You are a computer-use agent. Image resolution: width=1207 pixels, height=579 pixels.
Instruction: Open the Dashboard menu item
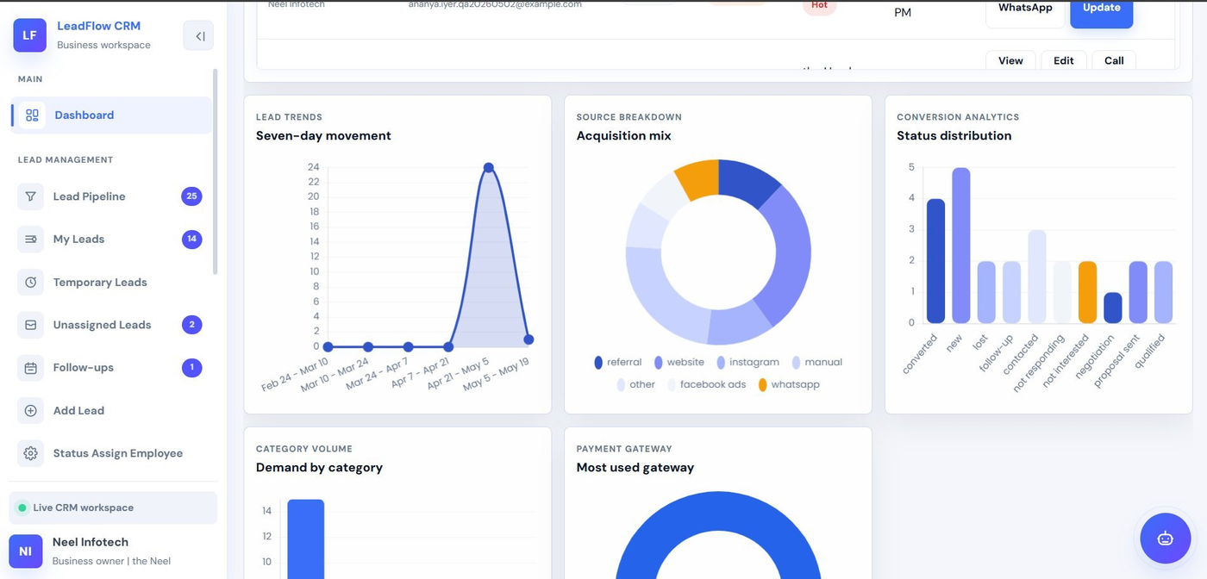(x=111, y=115)
